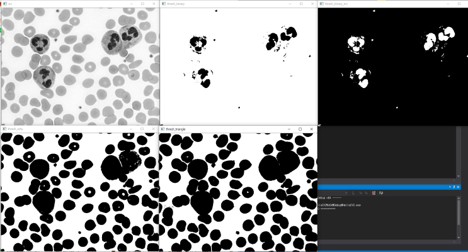468x252 pixels.
Task: Click the find message in code icon
Action: 353,193
